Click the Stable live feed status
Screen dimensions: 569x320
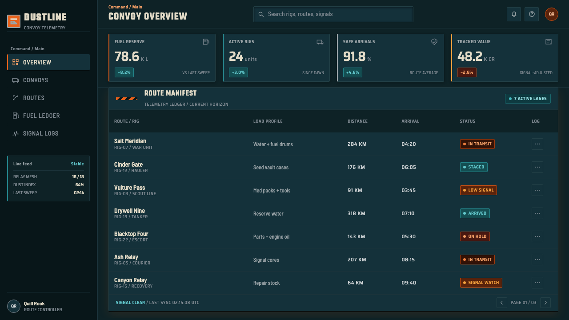tap(77, 164)
